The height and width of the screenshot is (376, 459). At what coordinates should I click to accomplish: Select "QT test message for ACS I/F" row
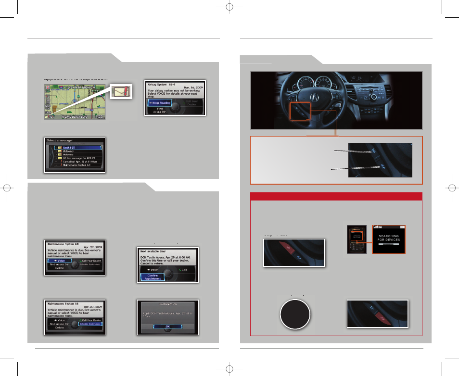coord(78,158)
